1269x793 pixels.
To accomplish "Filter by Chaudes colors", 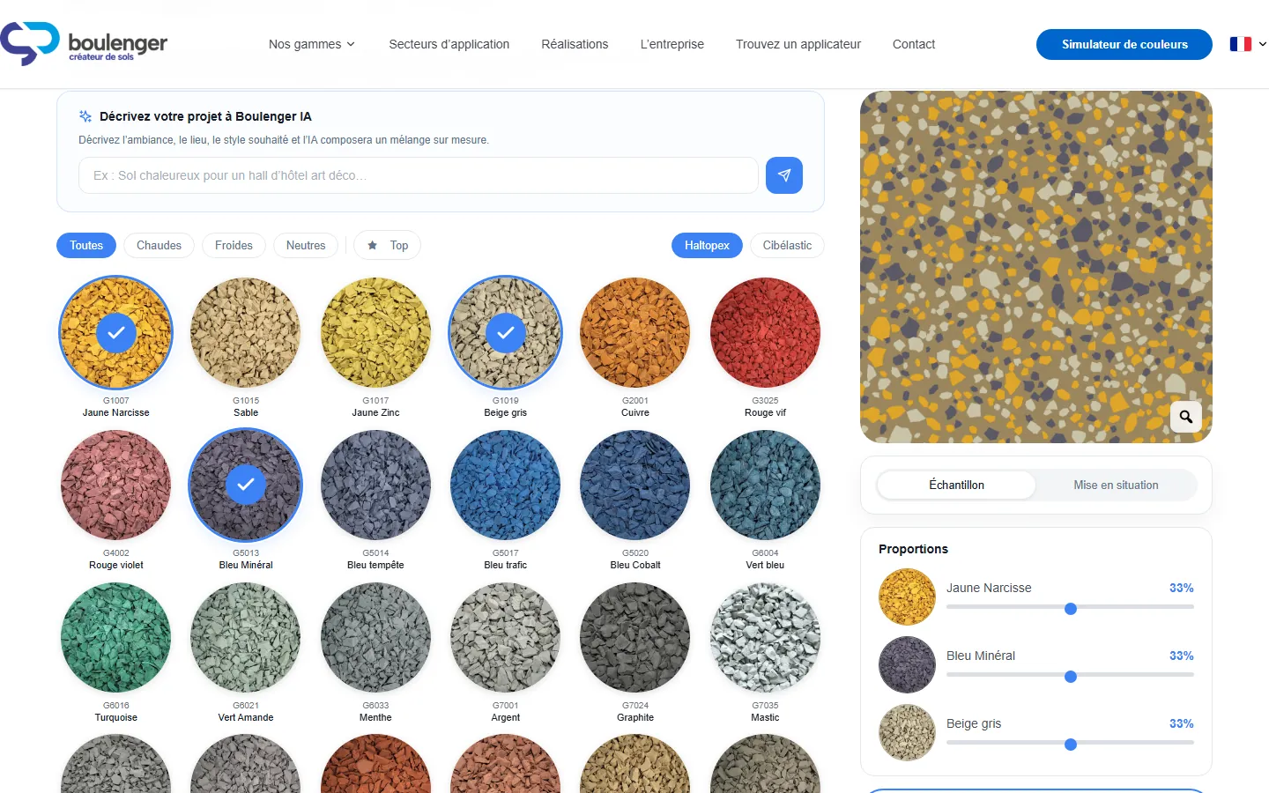I will point(159,246).
